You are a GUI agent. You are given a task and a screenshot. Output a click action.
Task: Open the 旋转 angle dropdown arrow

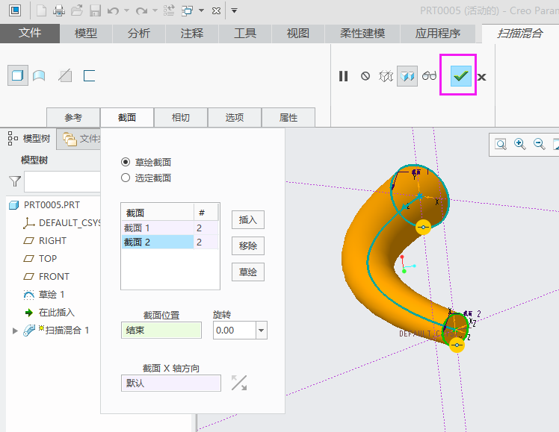261,330
